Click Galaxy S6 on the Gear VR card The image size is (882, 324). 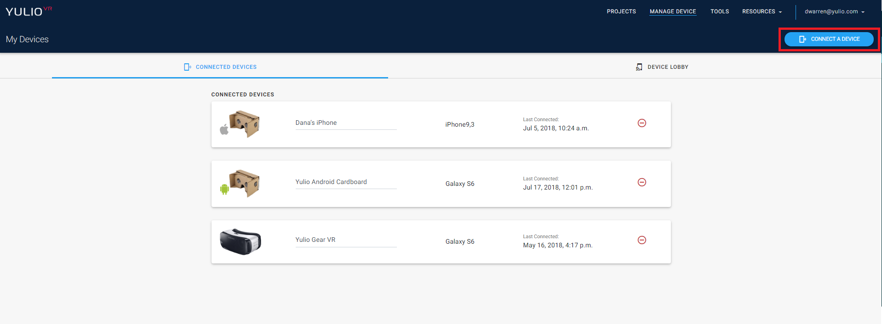460,241
